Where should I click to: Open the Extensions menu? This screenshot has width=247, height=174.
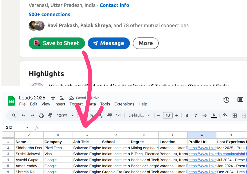pyautogui.click(x=124, y=104)
